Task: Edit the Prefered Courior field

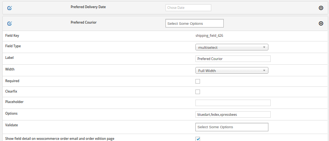Action: (10, 23)
